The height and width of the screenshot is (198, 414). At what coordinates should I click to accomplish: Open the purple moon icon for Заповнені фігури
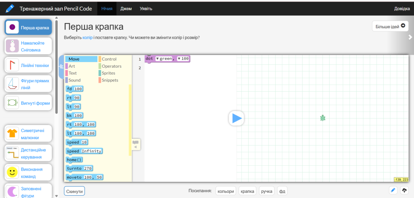tap(12, 192)
